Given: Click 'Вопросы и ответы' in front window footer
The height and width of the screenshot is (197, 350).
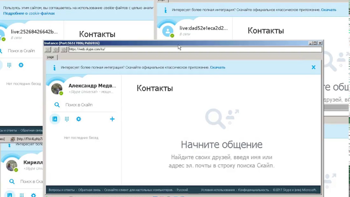Looking at the screenshot, I should (x=62, y=190).
